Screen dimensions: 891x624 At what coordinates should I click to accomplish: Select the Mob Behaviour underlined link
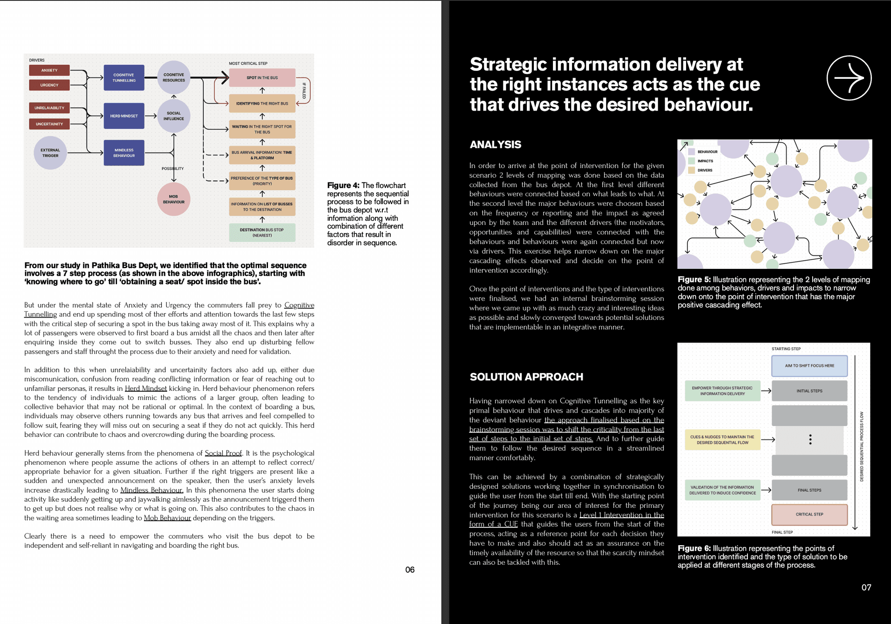tap(167, 518)
